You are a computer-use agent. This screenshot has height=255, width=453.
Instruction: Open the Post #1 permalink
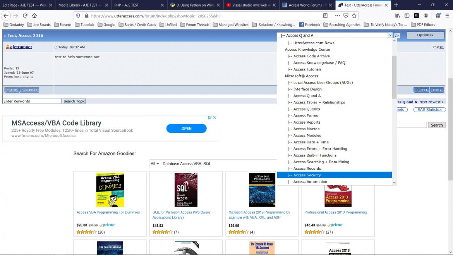(x=441, y=47)
